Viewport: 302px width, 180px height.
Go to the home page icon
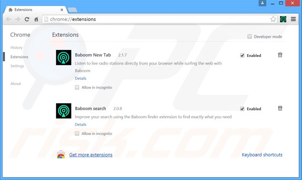click(36, 19)
